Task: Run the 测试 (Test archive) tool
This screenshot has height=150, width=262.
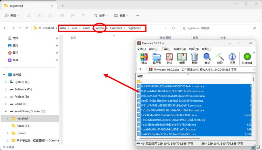Action: 169,58
